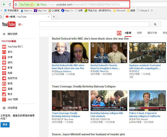Screen dimensions: 167x137
Task: Open 360° 视频 category in sidebar
Action: pyautogui.click(x=10, y=99)
